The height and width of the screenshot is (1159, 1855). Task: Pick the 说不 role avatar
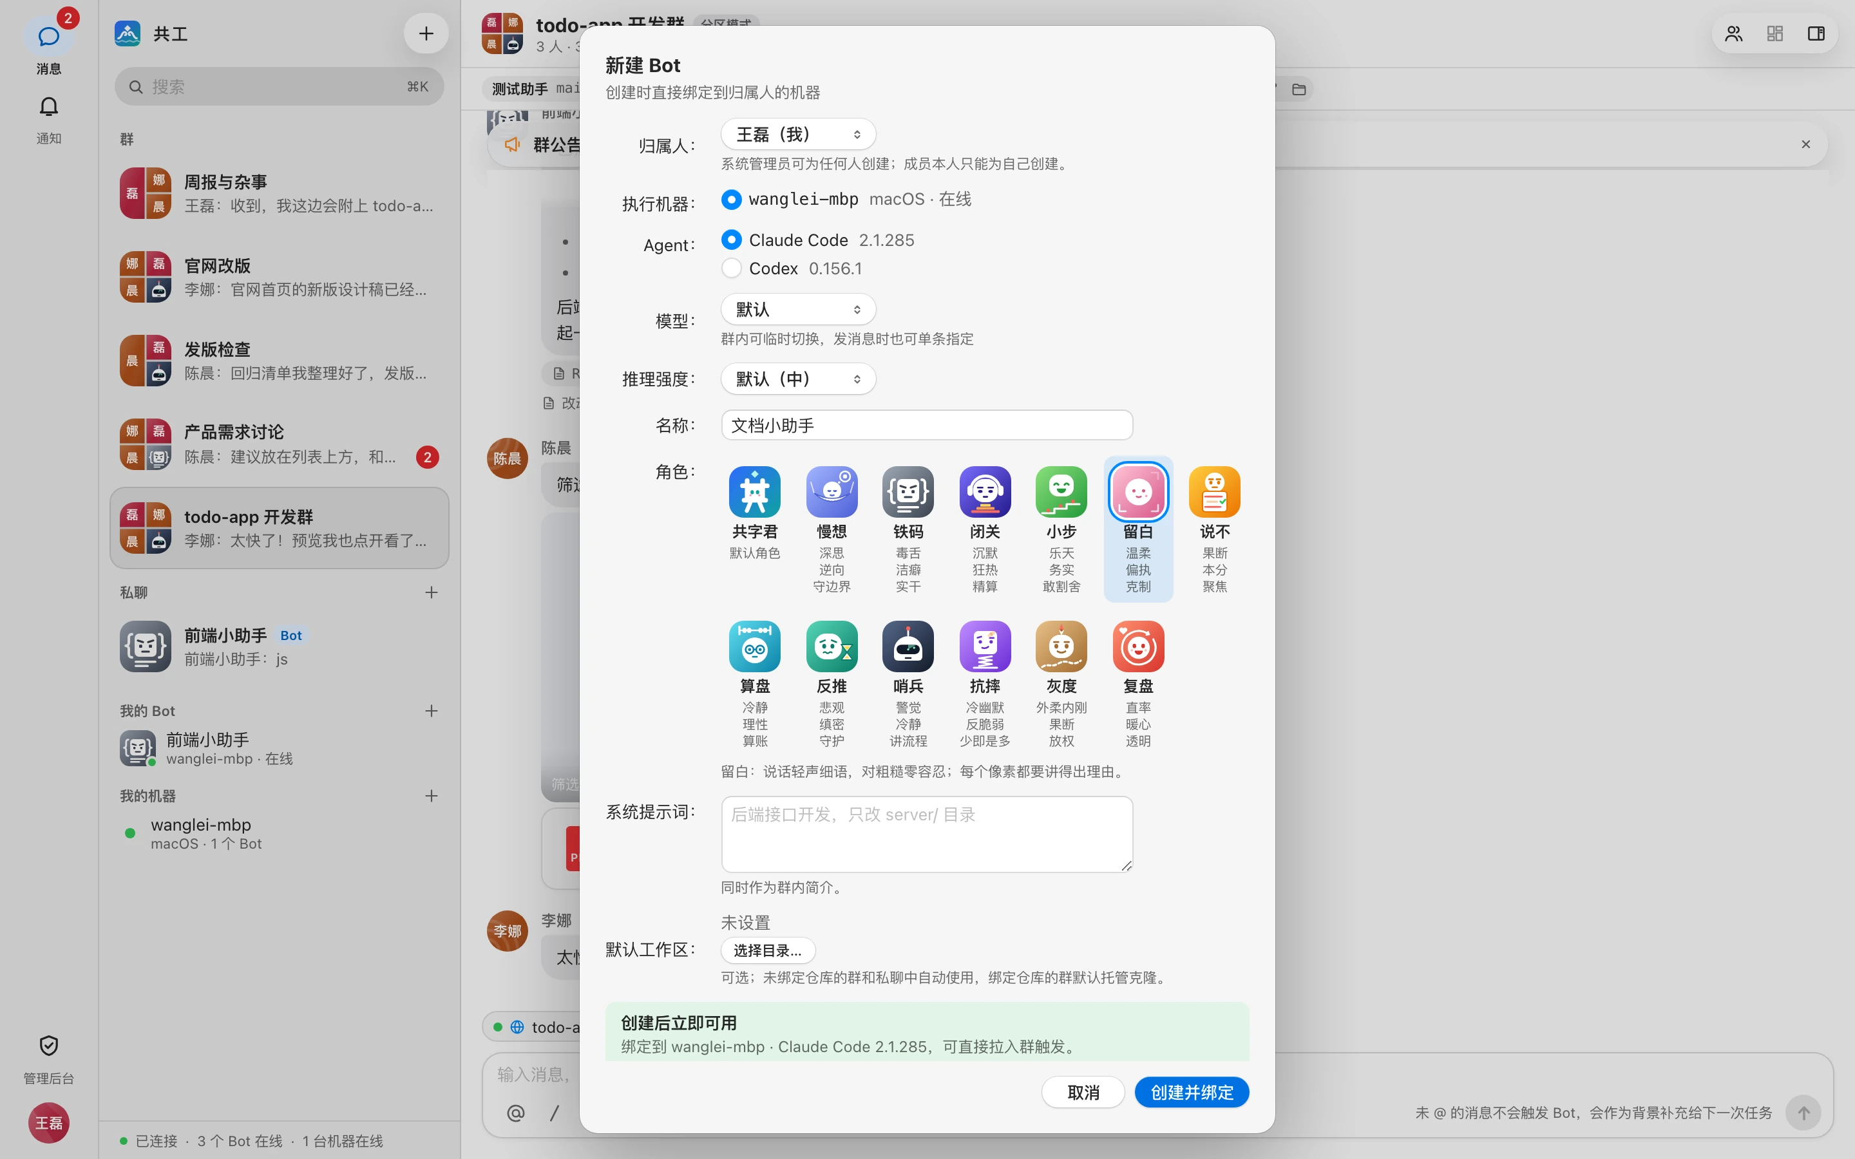(x=1214, y=491)
